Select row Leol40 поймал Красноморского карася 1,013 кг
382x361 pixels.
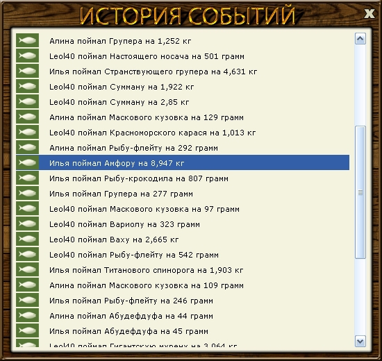click(183, 132)
